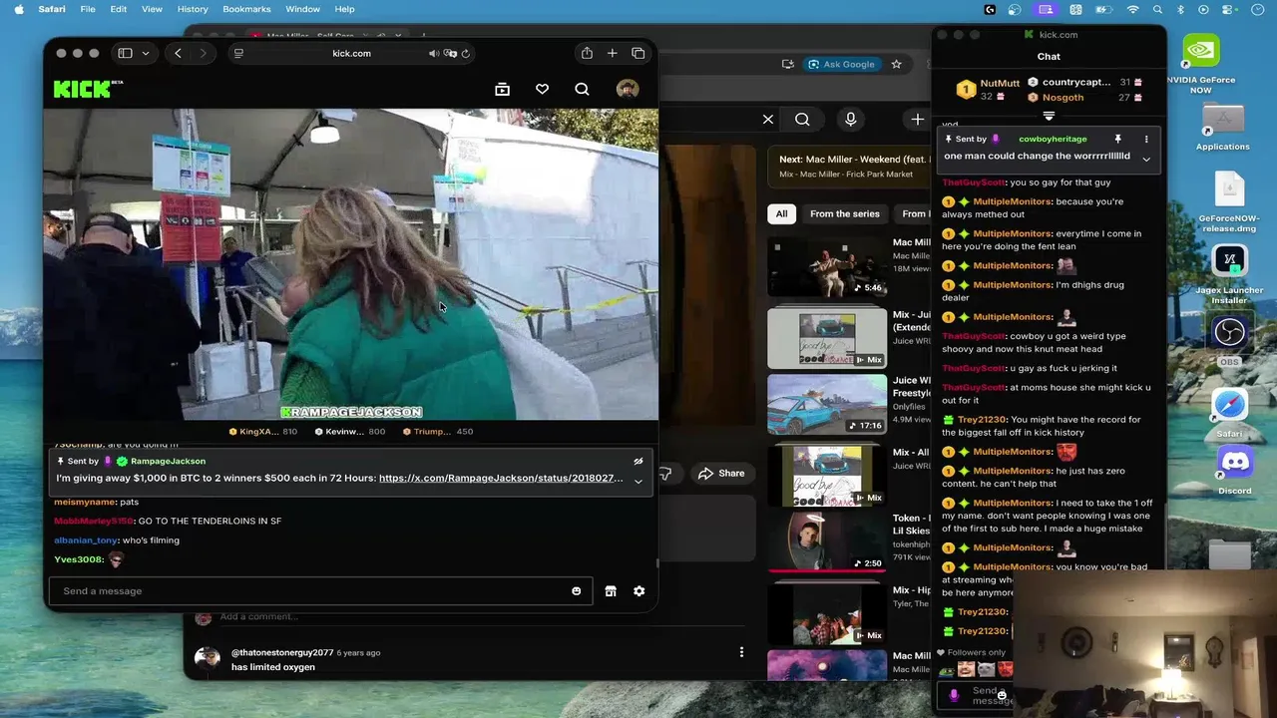Image resolution: width=1277 pixels, height=718 pixels.
Task: Click the RampageJackson name in pinned message
Action: click(x=168, y=462)
